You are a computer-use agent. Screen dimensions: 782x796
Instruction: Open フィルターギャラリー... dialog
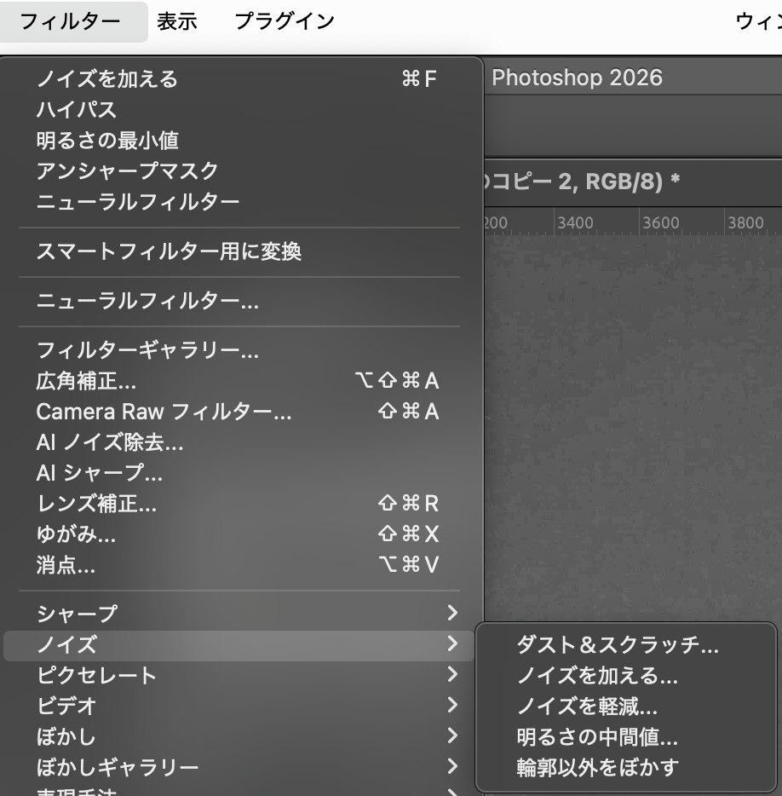click(147, 350)
